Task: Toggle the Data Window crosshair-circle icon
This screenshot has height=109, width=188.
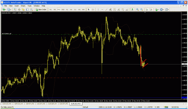Action: click(19, 9)
